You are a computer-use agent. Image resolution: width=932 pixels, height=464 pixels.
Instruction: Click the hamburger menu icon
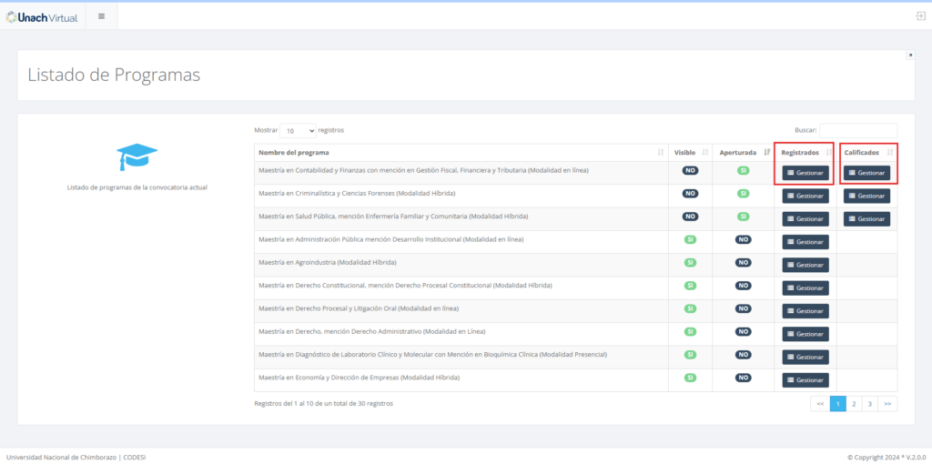click(101, 16)
